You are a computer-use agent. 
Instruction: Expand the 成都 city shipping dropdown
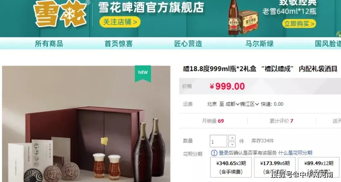pyautogui.click(x=232, y=104)
